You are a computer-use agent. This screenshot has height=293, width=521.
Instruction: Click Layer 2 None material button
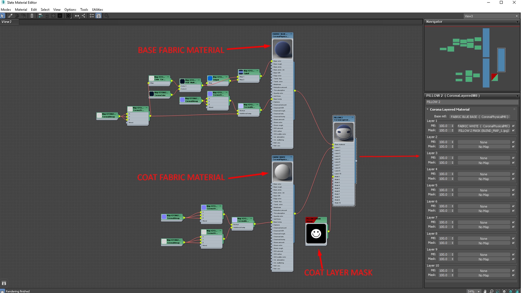click(x=484, y=142)
